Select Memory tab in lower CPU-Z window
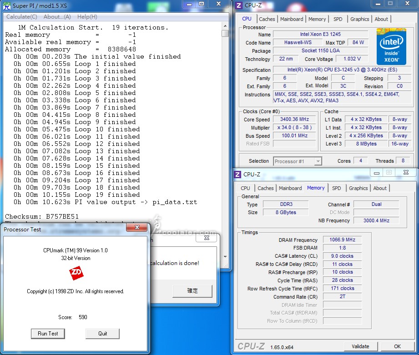419x355 pixels. click(x=316, y=188)
